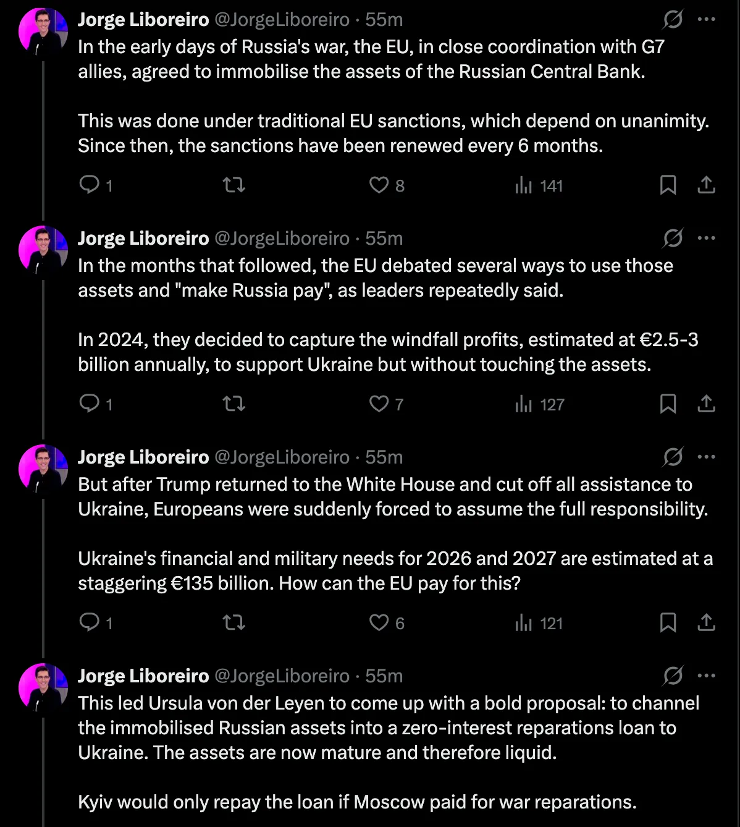Repost the tweet about EU sanctions unanimity
740x827 pixels.
(x=233, y=185)
